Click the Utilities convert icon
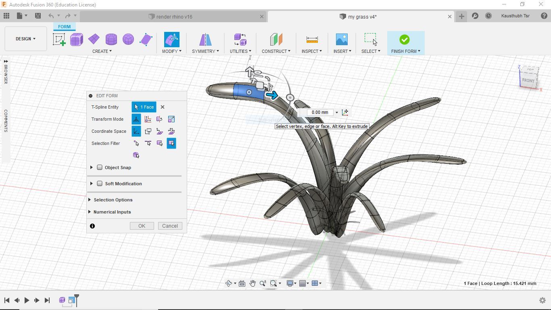The height and width of the screenshot is (310, 551). [240, 40]
